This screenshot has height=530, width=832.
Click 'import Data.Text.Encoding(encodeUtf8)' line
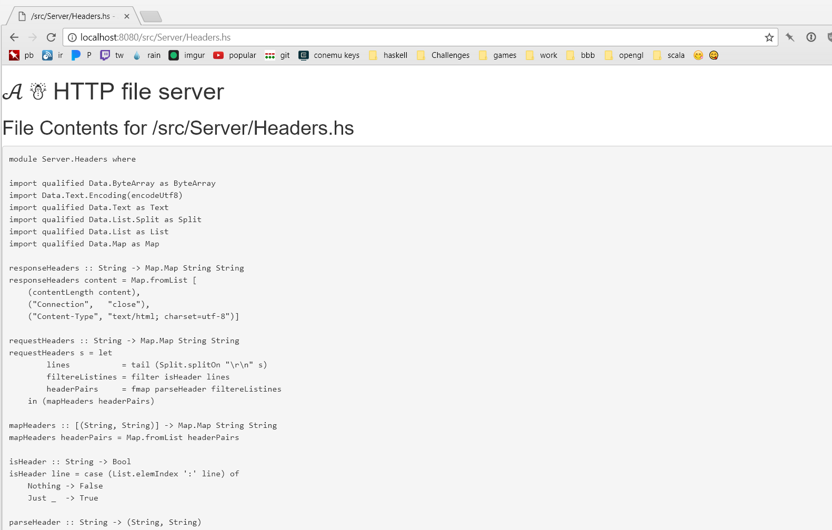click(x=96, y=195)
